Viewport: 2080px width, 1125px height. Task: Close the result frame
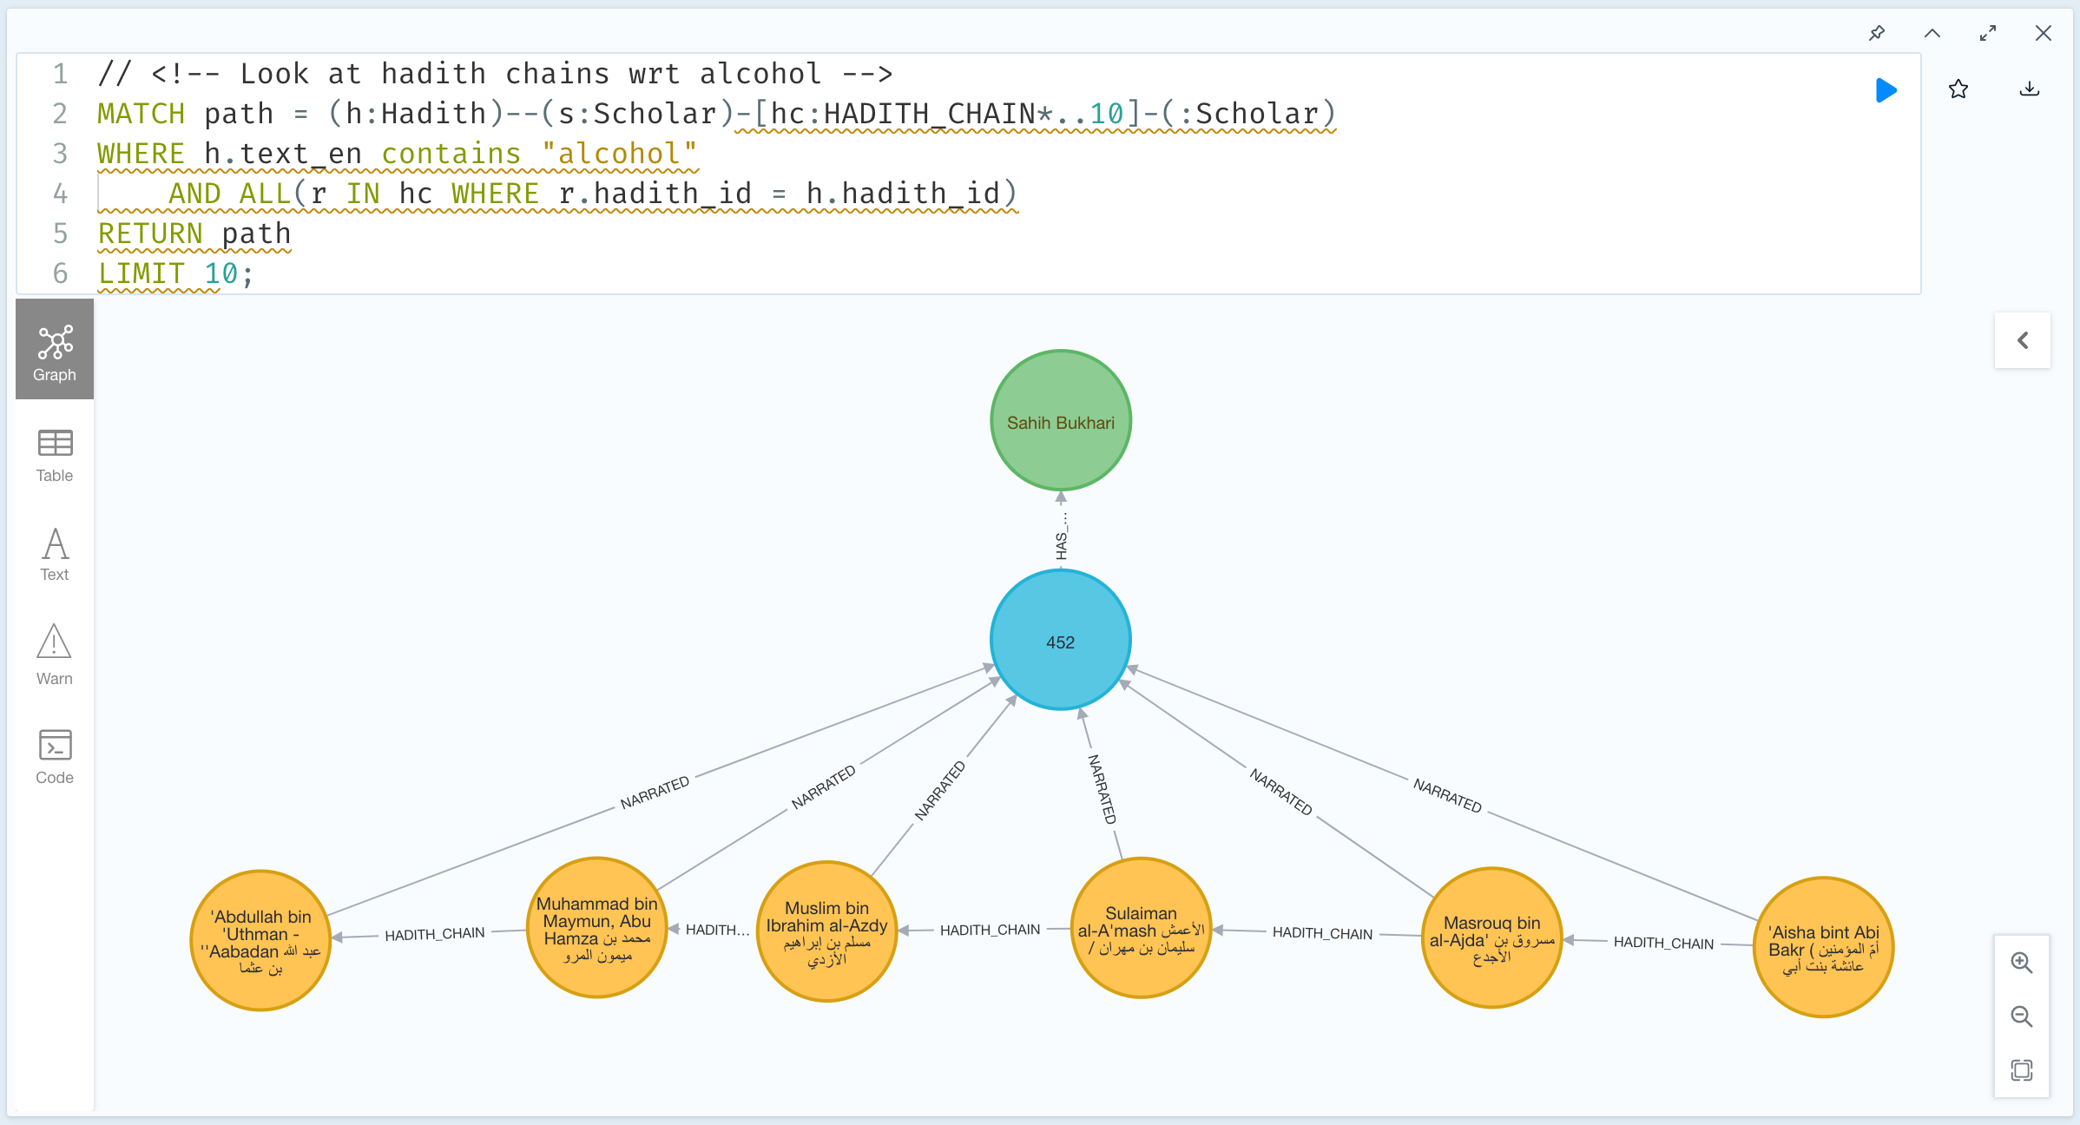point(2044,34)
